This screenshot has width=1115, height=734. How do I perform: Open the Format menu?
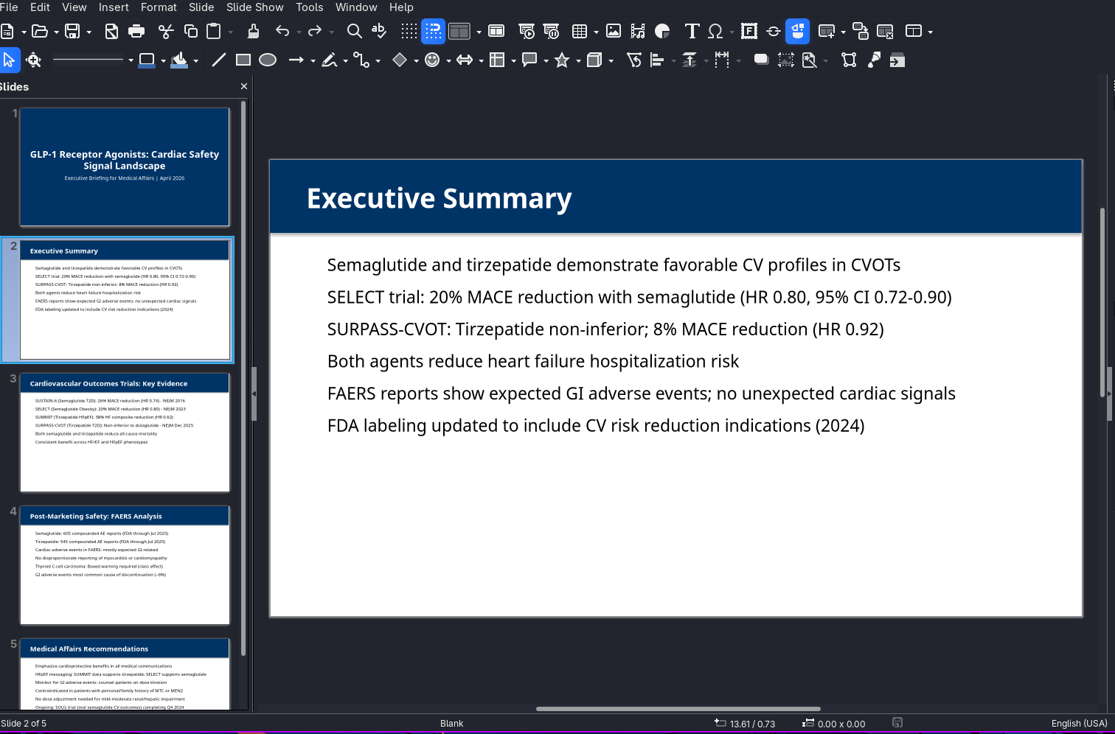coord(159,7)
